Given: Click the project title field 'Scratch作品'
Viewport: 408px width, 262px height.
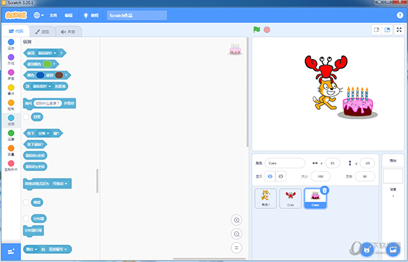Looking at the screenshot, I should pyautogui.click(x=137, y=16).
